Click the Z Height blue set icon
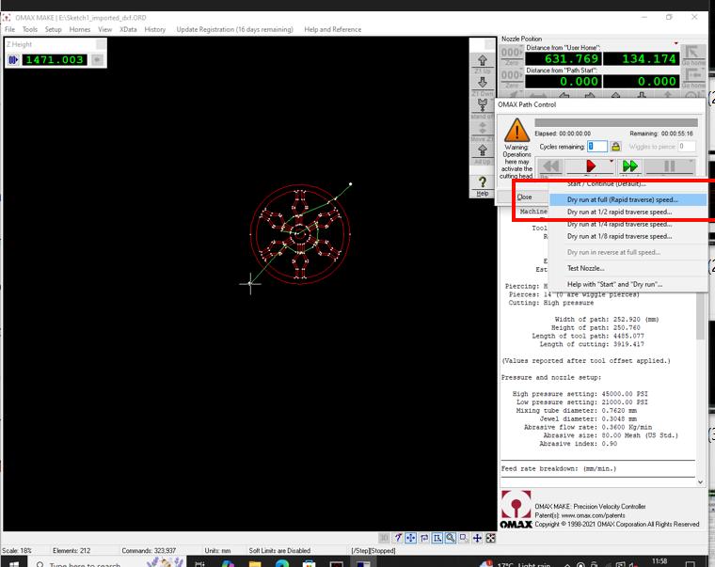The width and height of the screenshot is (715, 567). click(13, 59)
